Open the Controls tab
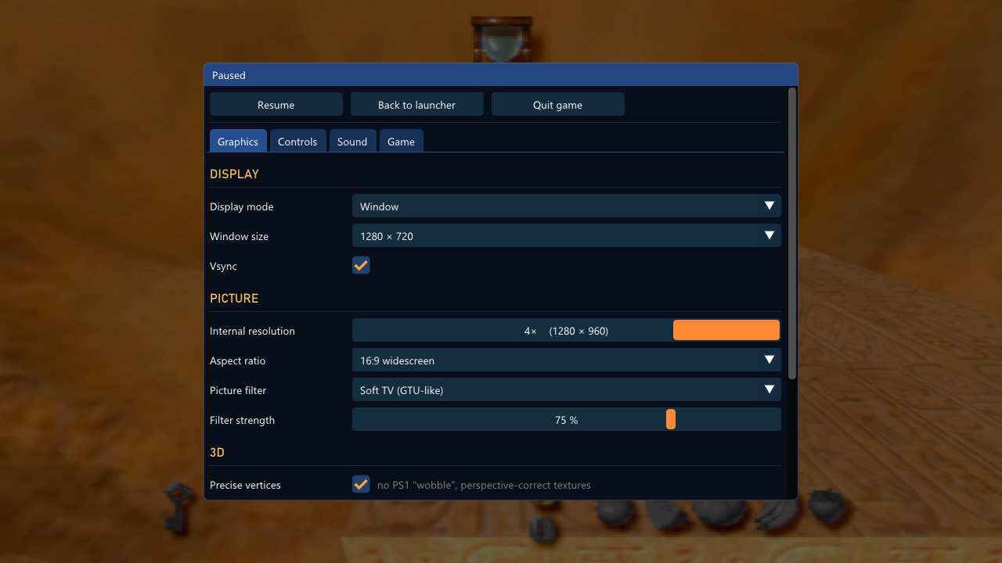 [x=297, y=141]
